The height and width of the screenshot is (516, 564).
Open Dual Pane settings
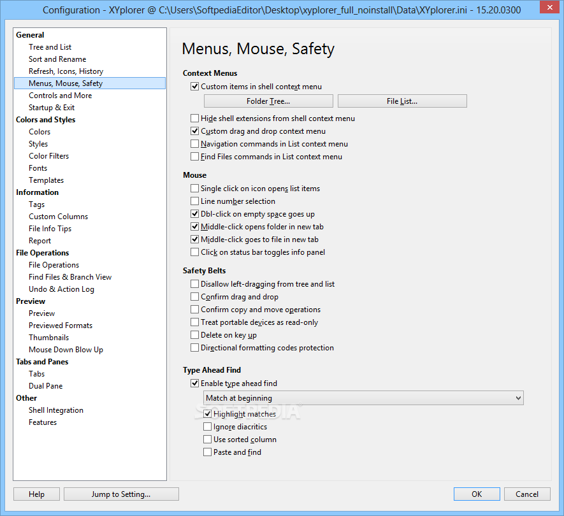pos(46,386)
